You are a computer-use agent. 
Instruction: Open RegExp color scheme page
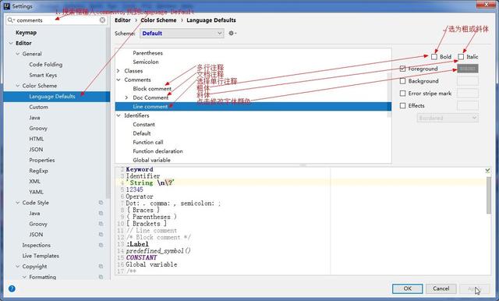(38, 171)
